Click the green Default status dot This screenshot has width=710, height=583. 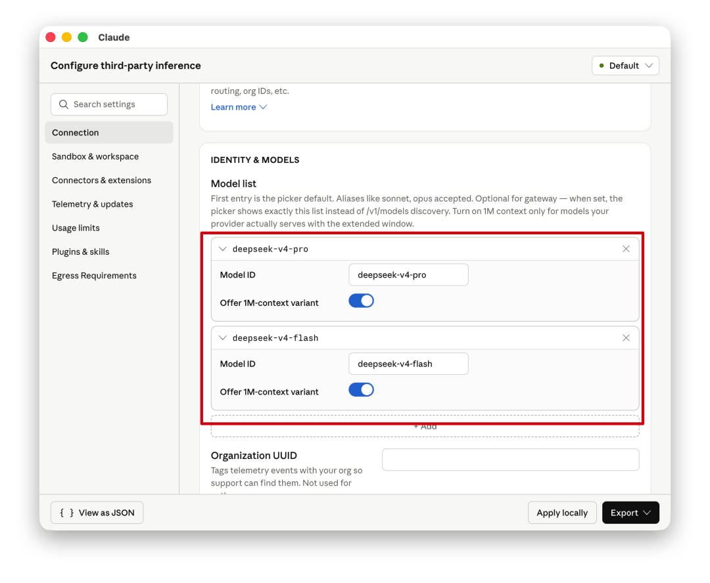[602, 66]
